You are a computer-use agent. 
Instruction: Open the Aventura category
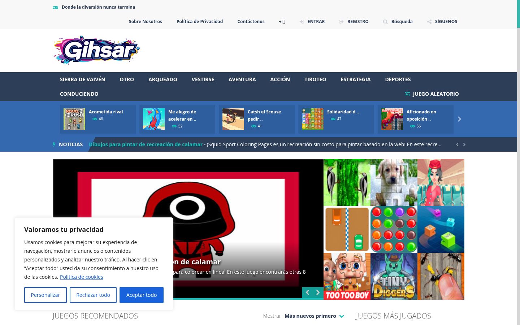[x=242, y=79]
